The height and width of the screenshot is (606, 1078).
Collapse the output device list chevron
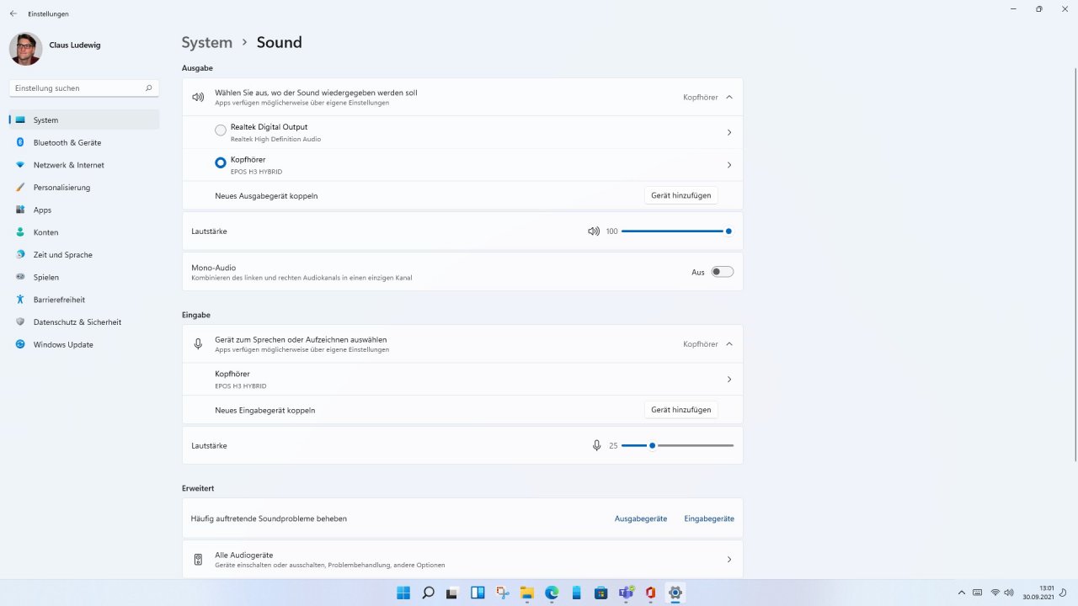(729, 97)
